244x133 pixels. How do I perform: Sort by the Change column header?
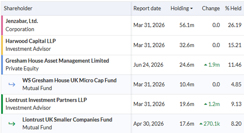[211, 8]
